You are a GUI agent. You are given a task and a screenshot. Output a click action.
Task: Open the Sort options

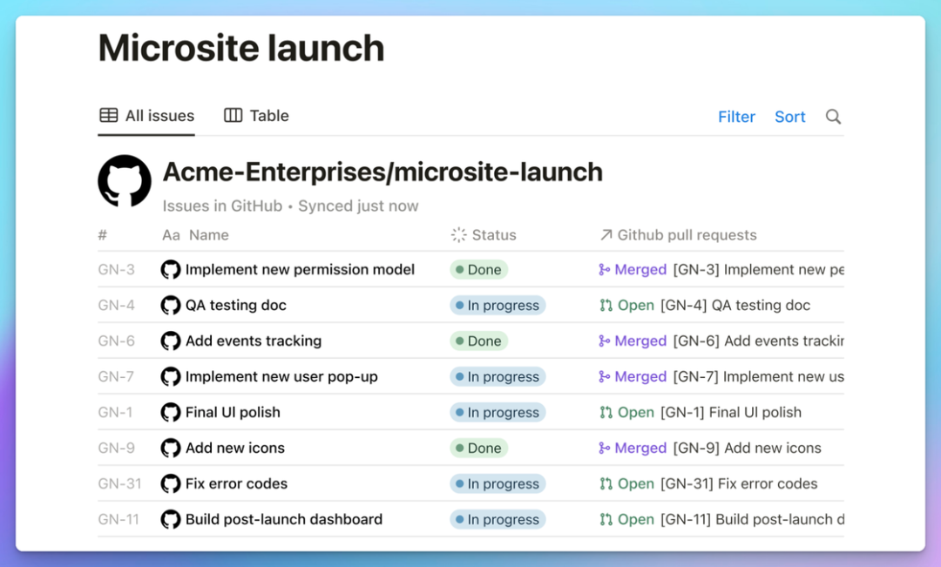pos(789,117)
